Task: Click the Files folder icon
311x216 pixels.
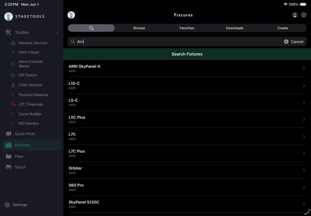Action: [9, 156]
